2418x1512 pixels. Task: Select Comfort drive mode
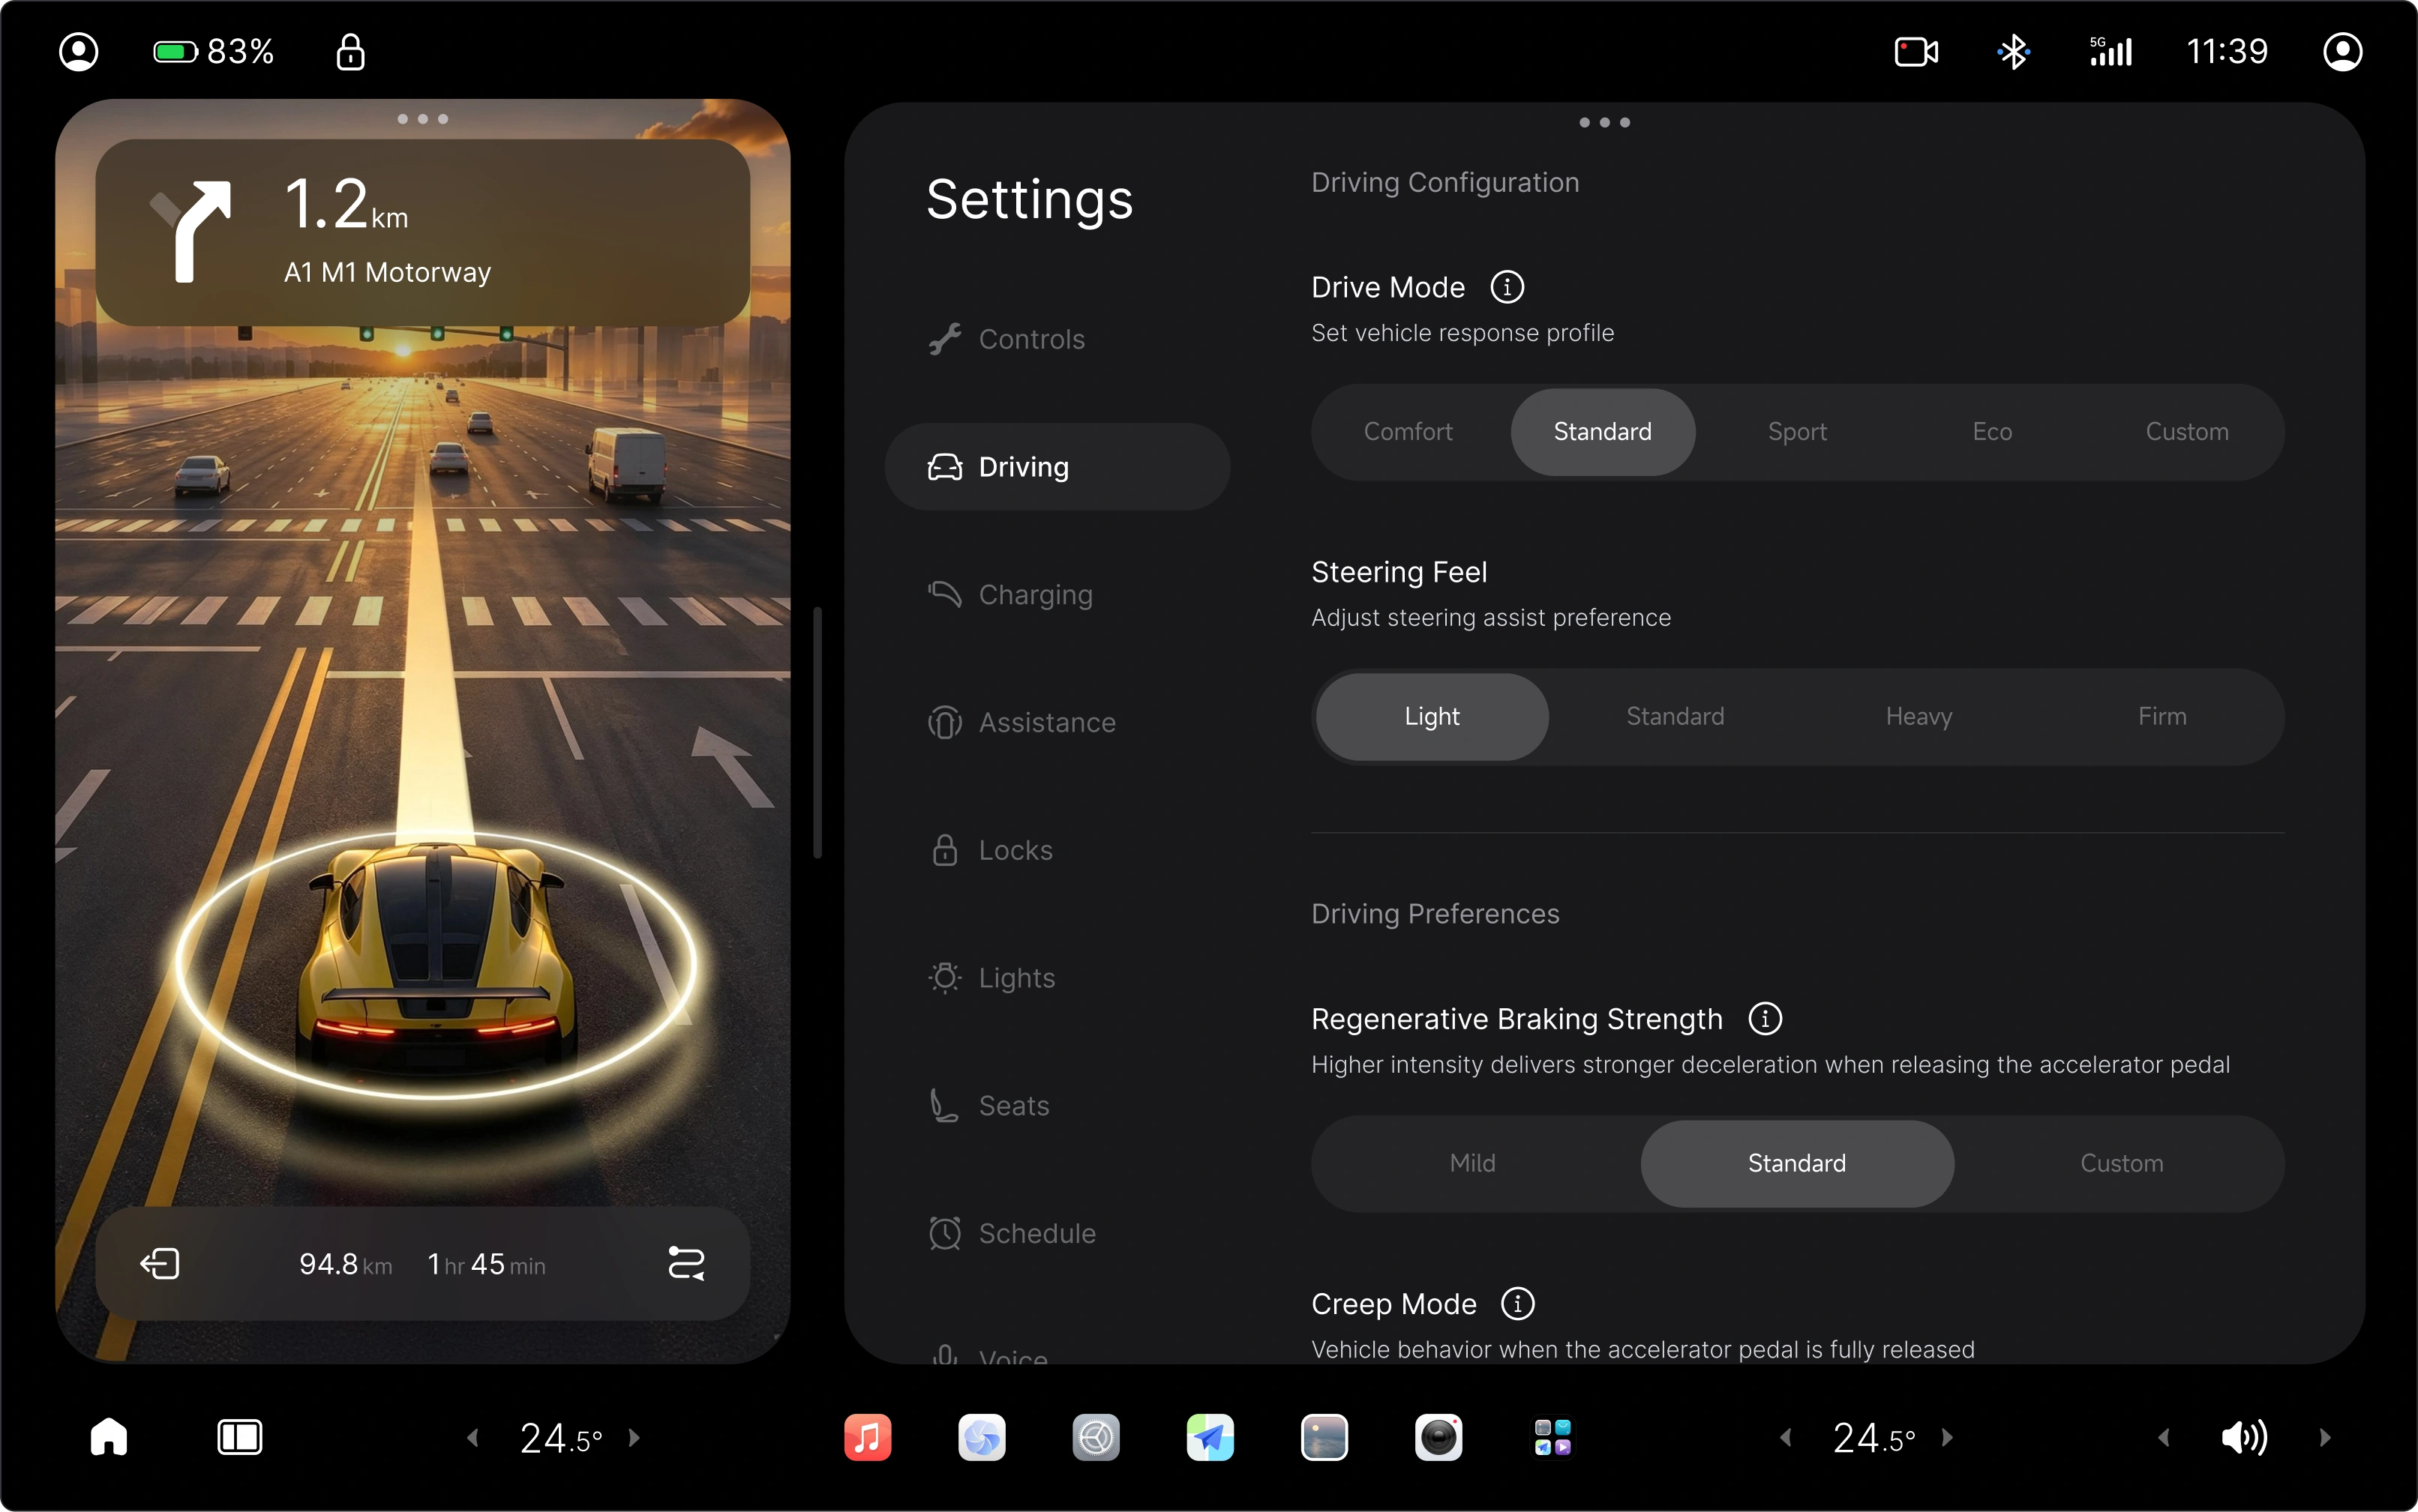1408,432
